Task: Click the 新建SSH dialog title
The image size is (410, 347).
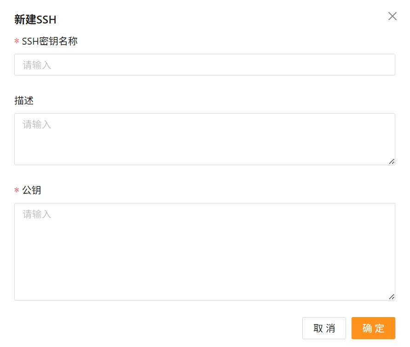Action: (35, 19)
